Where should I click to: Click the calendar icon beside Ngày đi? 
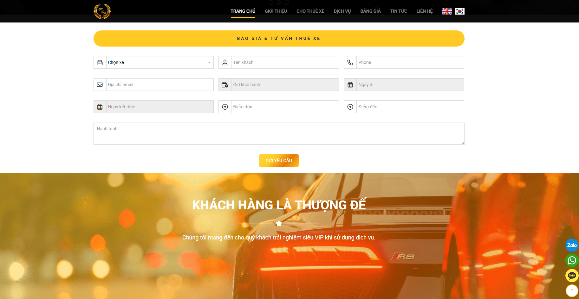click(x=350, y=85)
